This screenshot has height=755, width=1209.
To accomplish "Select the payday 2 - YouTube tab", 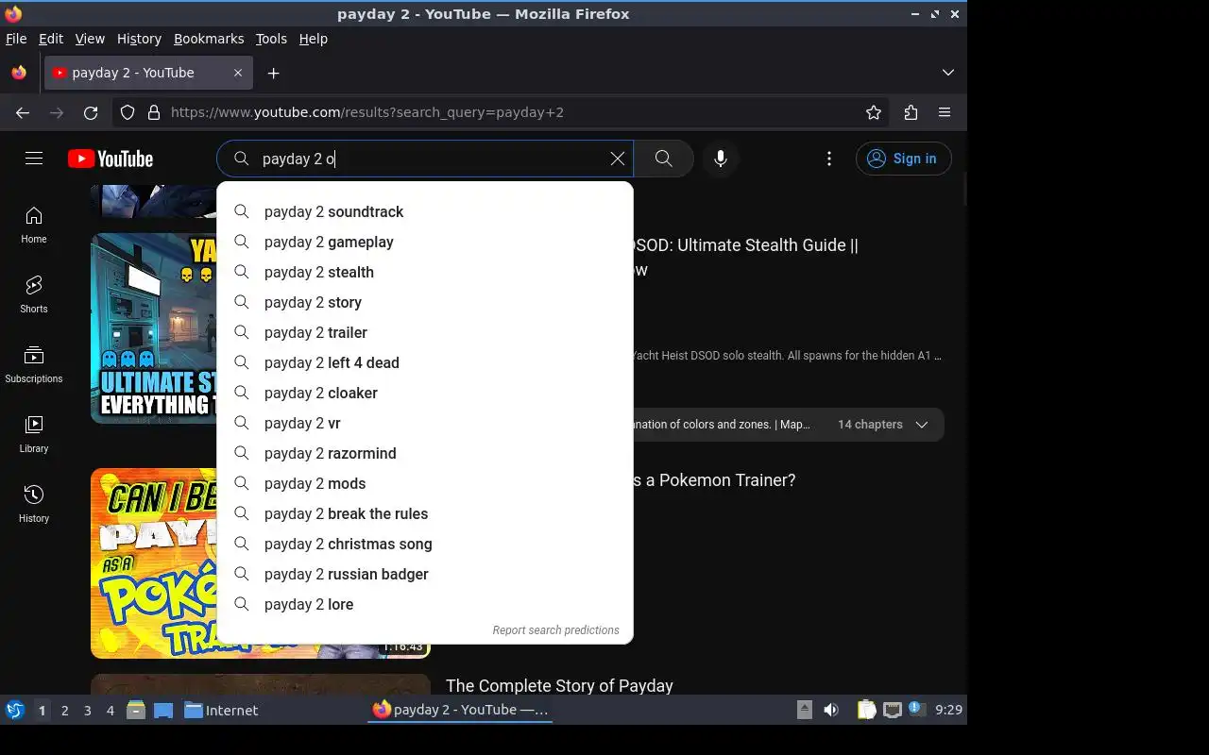I will 148,73.
